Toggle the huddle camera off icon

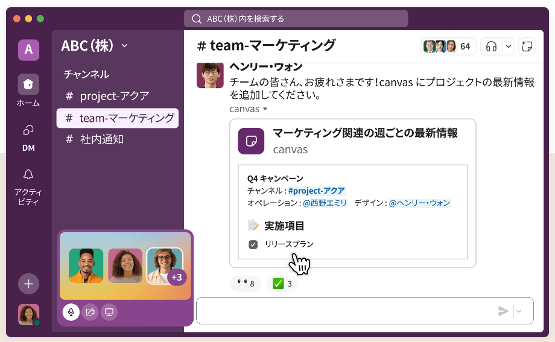point(90,312)
